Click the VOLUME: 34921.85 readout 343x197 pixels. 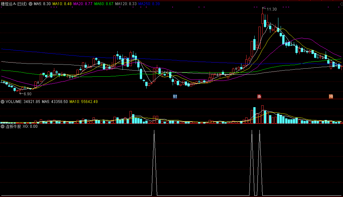[x=23, y=102]
